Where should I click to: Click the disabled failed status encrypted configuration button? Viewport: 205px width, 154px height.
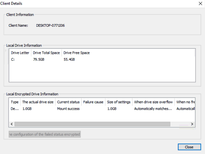[44, 134]
